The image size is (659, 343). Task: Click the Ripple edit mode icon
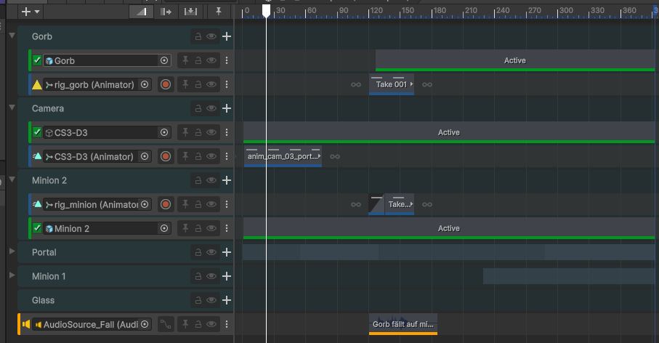(166, 12)
